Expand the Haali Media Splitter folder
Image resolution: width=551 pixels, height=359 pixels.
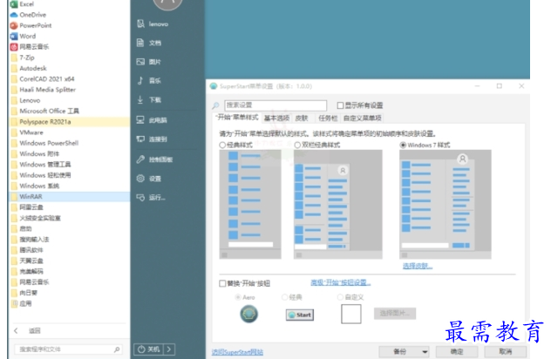pos(44,90)
